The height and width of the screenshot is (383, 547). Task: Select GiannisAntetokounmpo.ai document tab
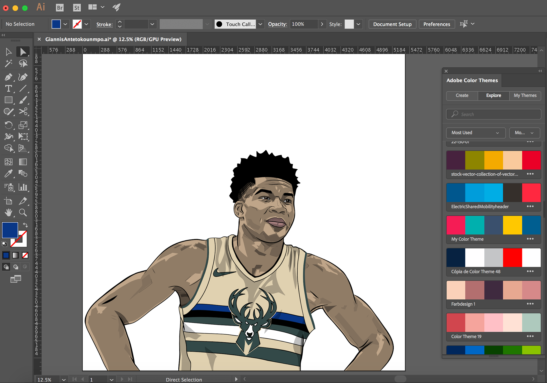[113, 39]
